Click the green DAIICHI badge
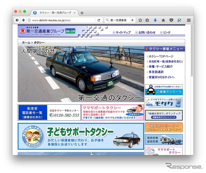This screenshot has width=206, height=173. click(70, 31)
